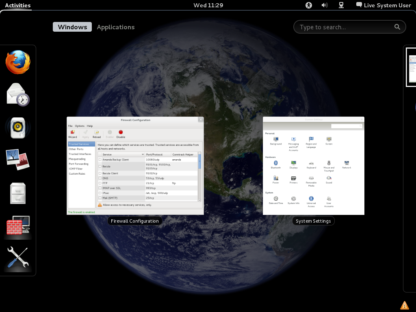Open the volume indicator in top bar
Viewport: 416px width, 312px height.
(325, 5)
